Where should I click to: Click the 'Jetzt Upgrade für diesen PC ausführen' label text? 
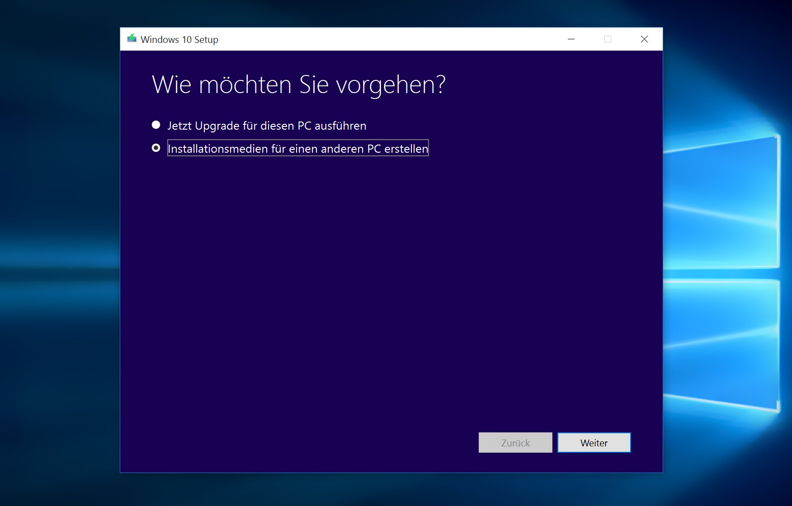click(267, 126)
